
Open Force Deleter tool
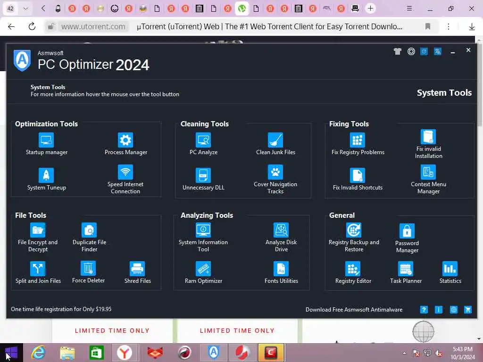point(88,272)
